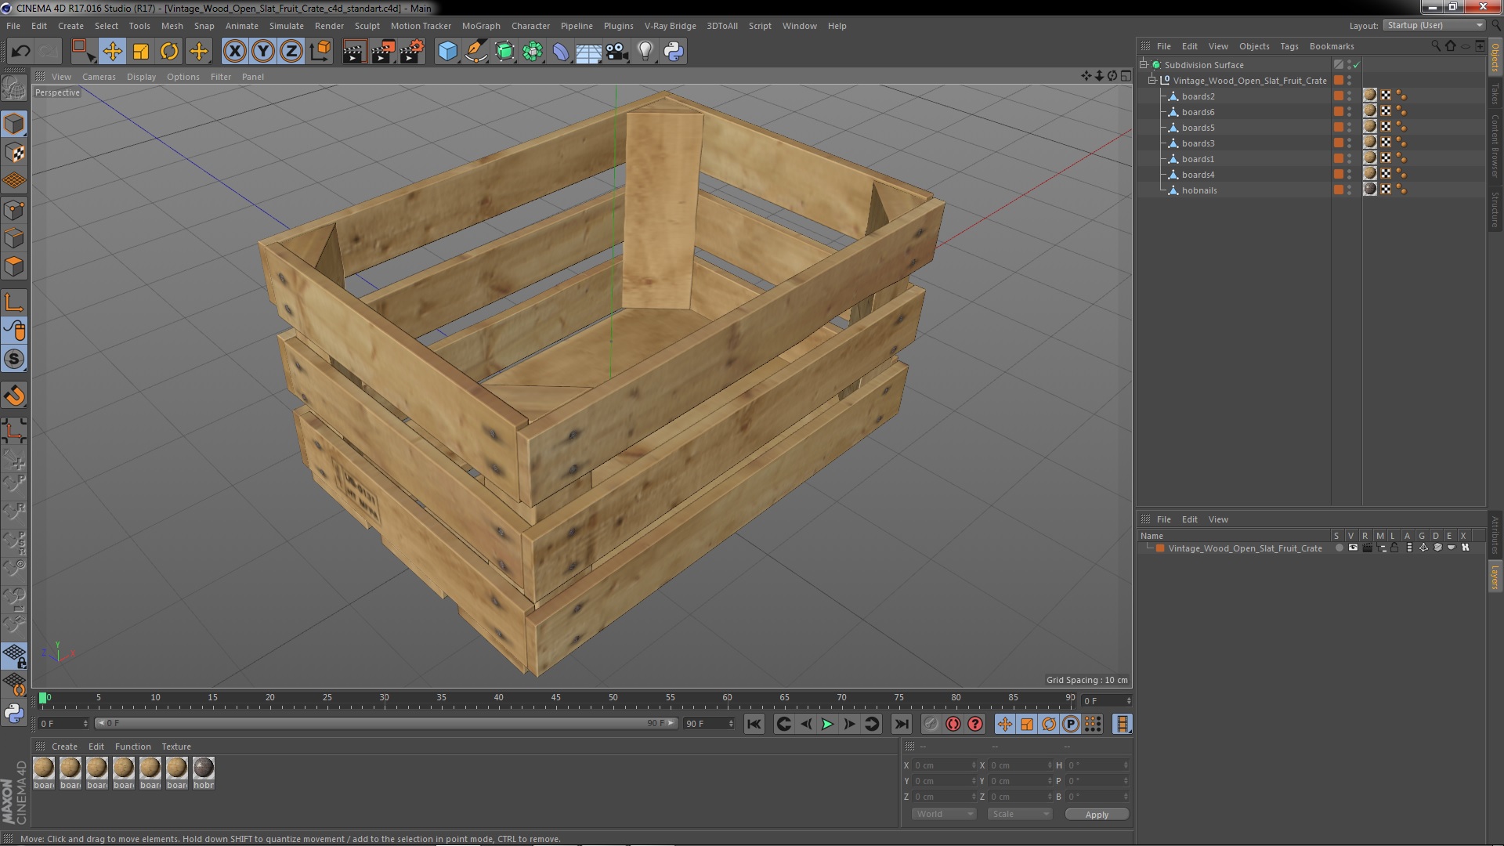Switch to Points mode
The width and height of the screenshot is (1504, 846).
click(x=14, y=210)
